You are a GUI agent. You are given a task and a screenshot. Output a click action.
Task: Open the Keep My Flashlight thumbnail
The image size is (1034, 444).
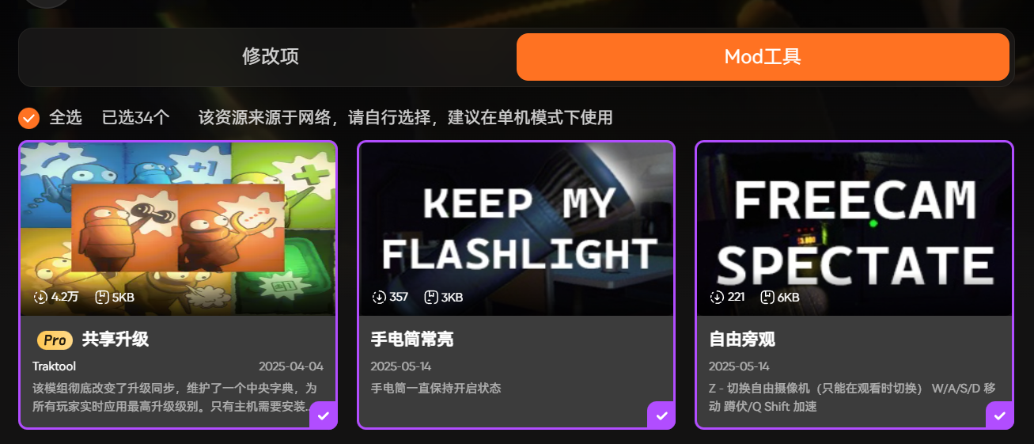[x=517, y=229]
